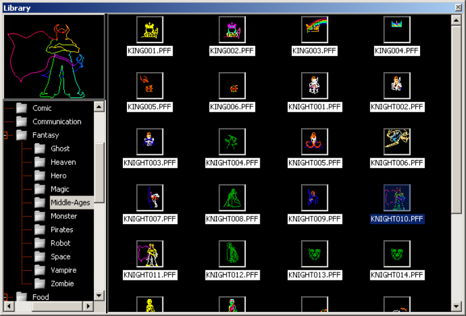Select the KNIGHT007.PFF thumbnail
Viewport: 466px width, 316px height.
tap(150, 198)
